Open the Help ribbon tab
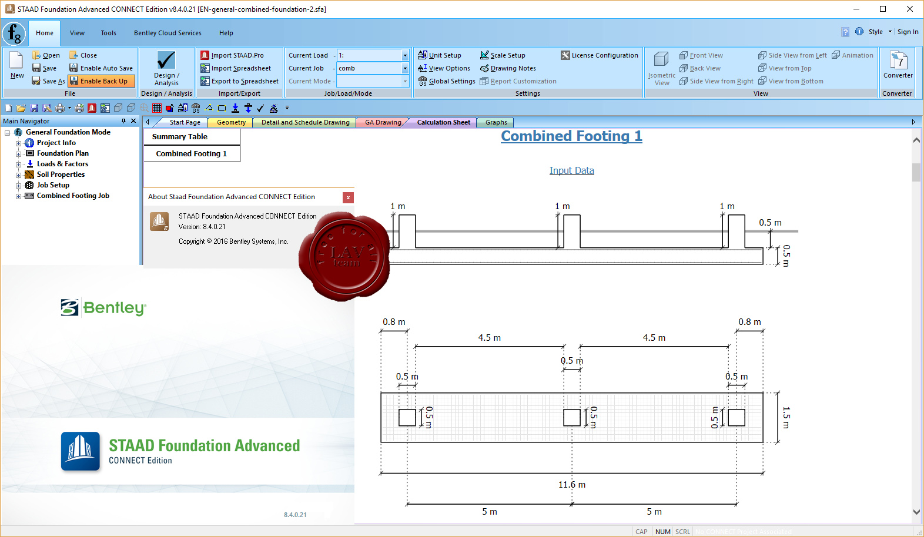This screenshot has width=924, height=537. pyautogui.click(x=226, y=33)
